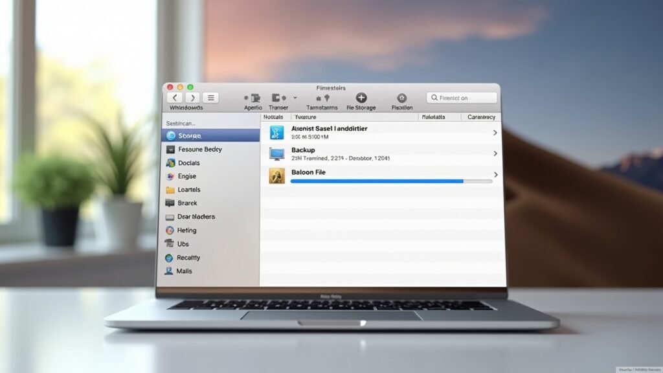The height and width of the screenshot is (373, 663).
Task: Toggle the Heting sidebar entry
Action: (x=186, y=230)
